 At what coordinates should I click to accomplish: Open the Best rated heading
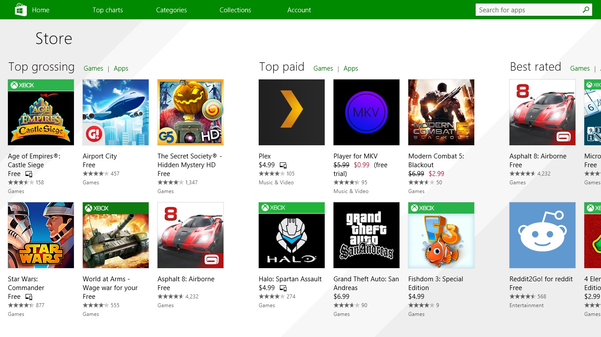(535, 67)
